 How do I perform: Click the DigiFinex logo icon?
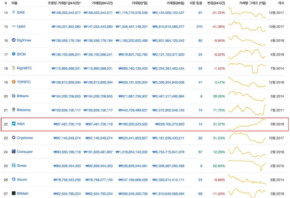[x=14, y=40]
